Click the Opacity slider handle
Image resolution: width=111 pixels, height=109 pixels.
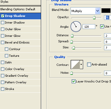[94, 18]
